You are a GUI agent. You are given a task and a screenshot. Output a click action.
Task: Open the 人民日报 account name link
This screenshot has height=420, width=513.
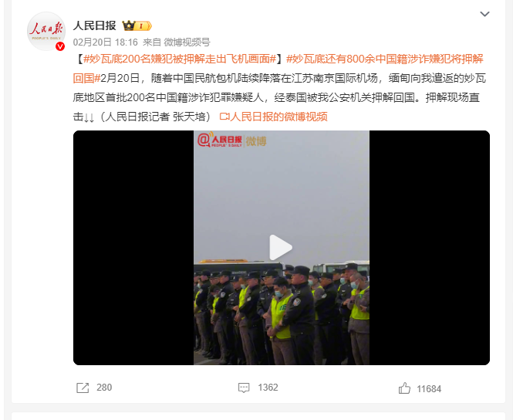[95, 25]
